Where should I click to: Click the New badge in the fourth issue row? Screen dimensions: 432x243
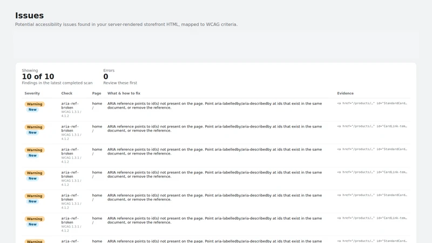(32, 179)
